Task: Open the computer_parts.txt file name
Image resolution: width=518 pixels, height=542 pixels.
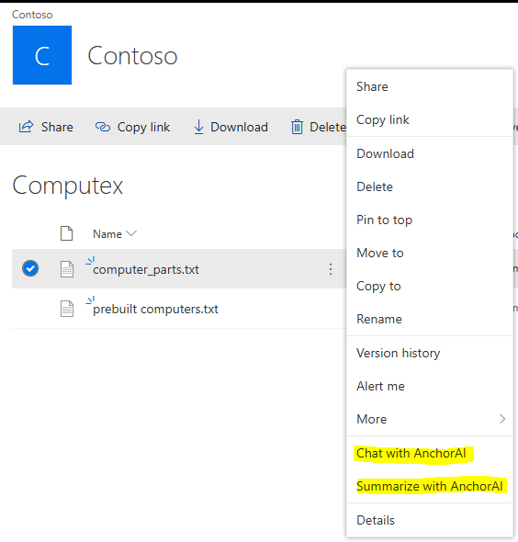Action: [146, 269]
